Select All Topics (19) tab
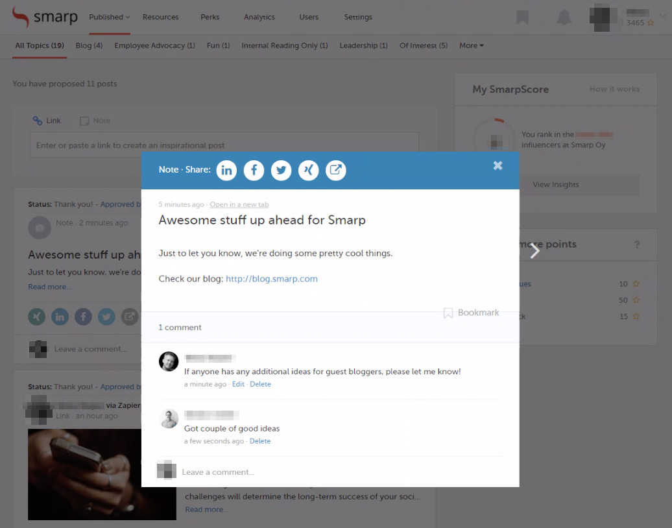This screenshot has height=528, width=672. (40, 45)
